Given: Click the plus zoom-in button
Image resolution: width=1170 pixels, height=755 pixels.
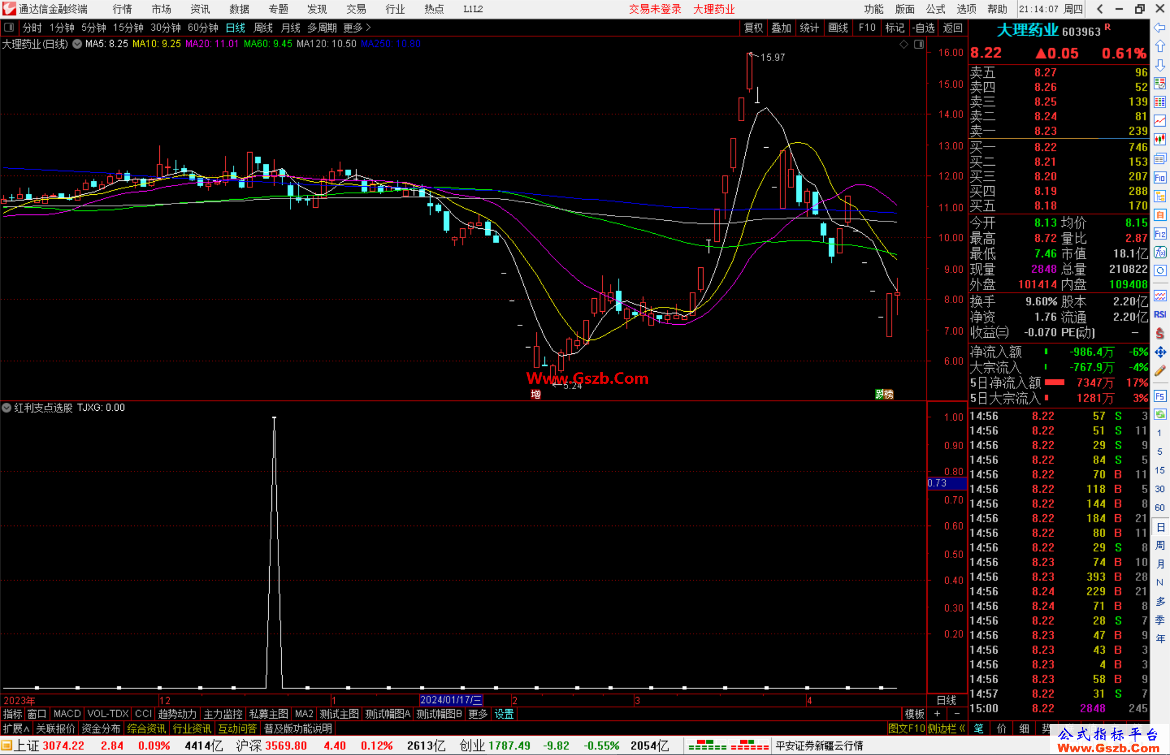Looking at the screenshot, I should coord(937,714).
